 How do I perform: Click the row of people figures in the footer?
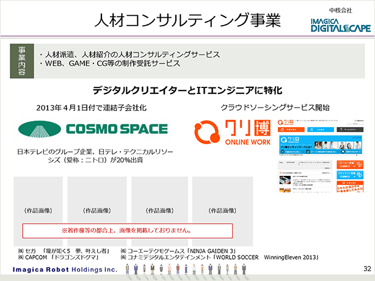coord(186,269)
